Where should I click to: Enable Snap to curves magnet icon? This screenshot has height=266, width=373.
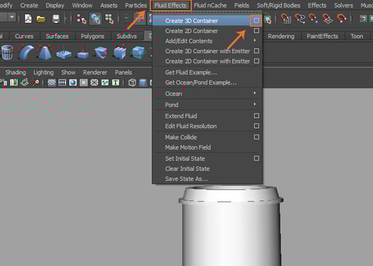300,19
